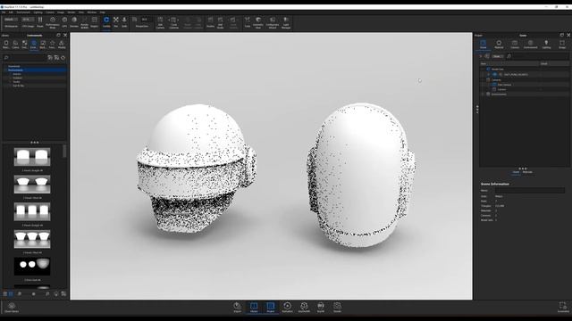Click the library thumbnails scrollbar
The height and width of the screenshot is (321, 572).
65,151
